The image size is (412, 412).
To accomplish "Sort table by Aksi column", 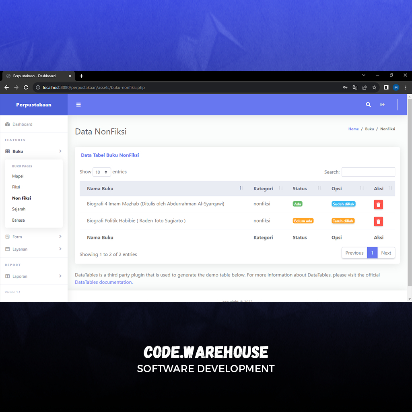I will tap(381, 188).
